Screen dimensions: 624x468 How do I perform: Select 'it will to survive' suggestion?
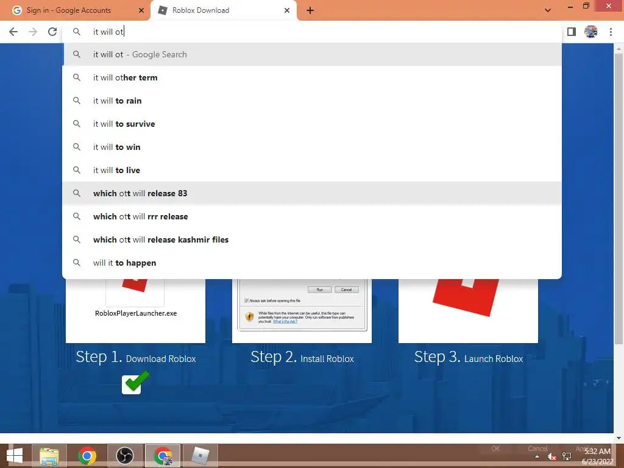312,124
